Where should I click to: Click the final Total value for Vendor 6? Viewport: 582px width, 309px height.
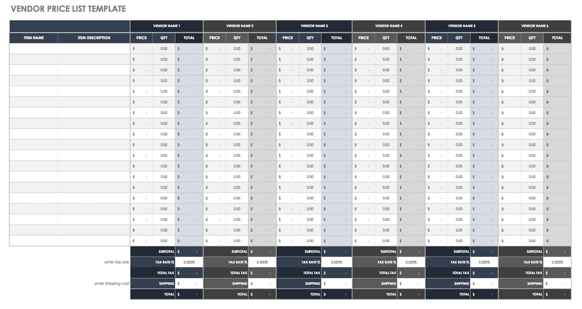(557, 294)
